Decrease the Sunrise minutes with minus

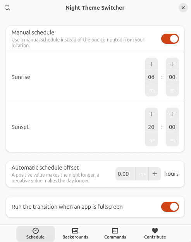pyautogui.click(x=172, y=90)
